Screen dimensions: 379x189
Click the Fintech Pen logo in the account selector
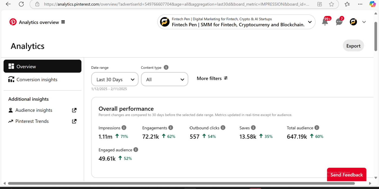(165, 22)
